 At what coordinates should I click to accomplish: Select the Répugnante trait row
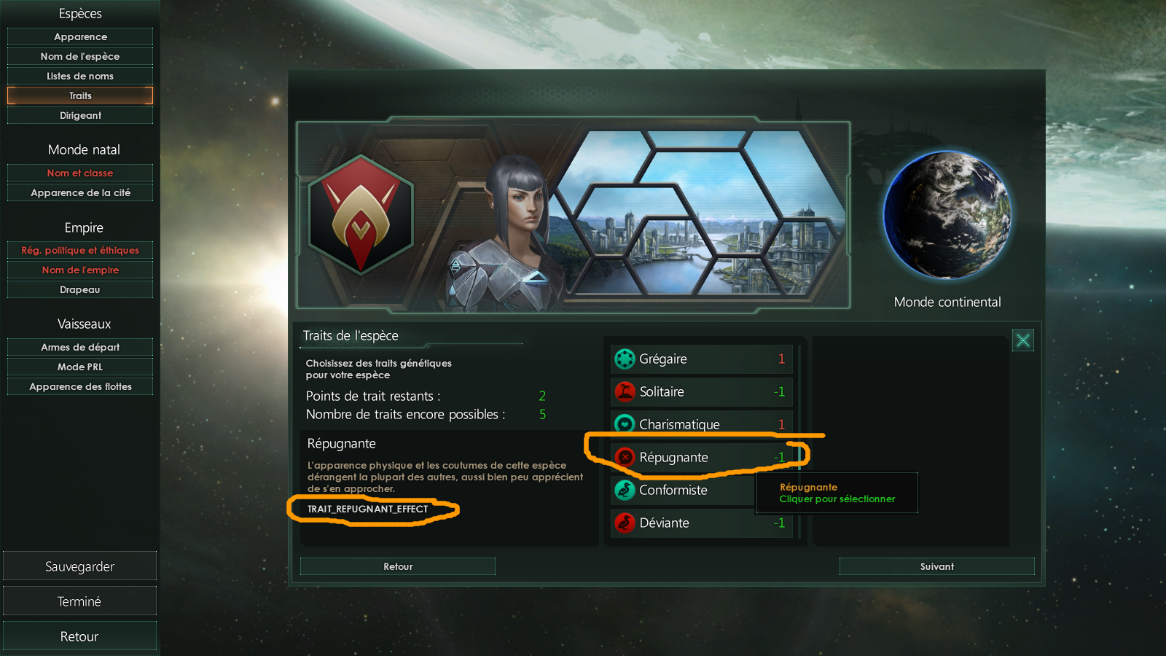pyautogui.click(x=701, y=457)
